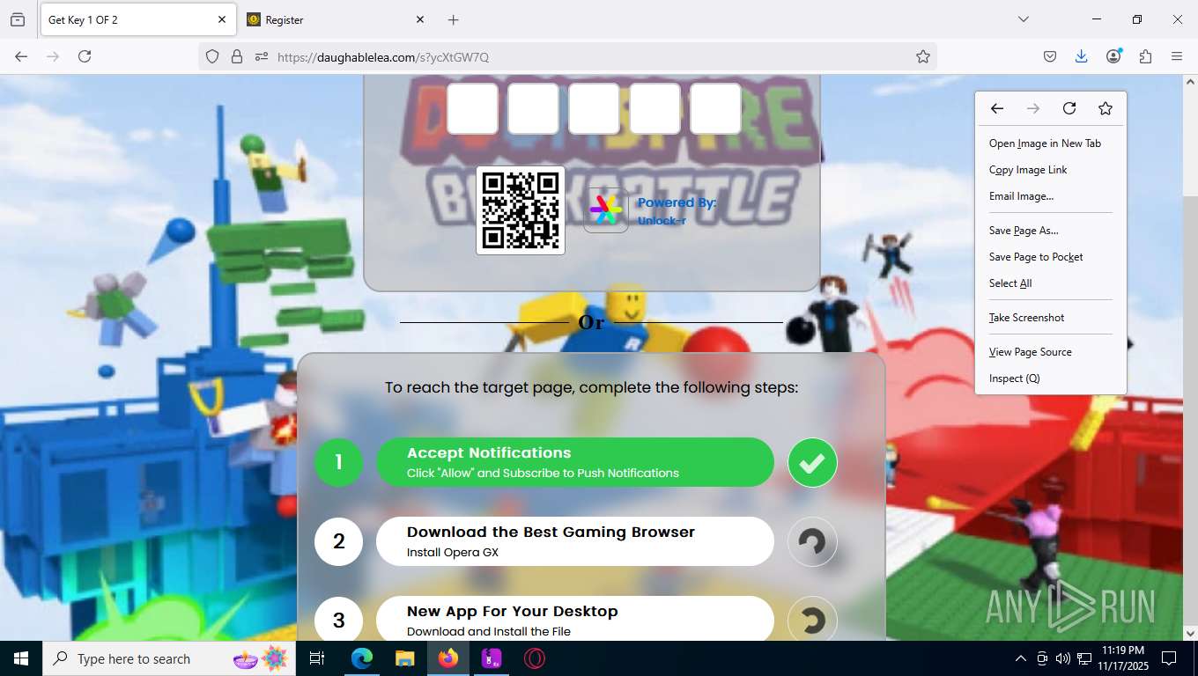This screenshot has height=676, width=1198.
Task: Launch Microsoft Edge from taskbar
Action: tap(362, 658)
